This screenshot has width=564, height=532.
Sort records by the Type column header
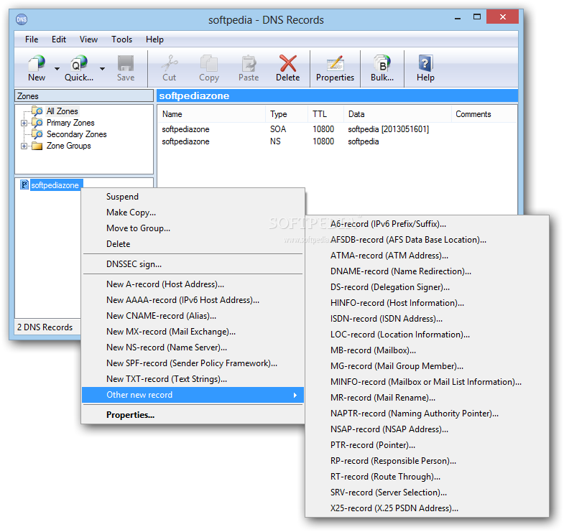pyautogui.click(x=287, y=114)
